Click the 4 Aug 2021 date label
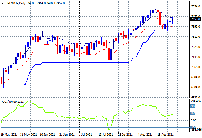Image resolution: width=202 pixels, height=138 pixels. click(x=145, y=135)
